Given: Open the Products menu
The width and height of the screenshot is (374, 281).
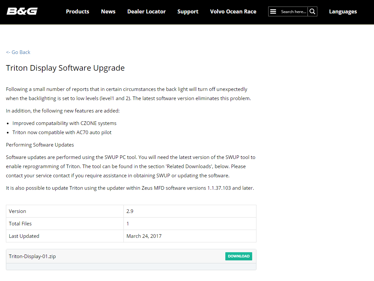Looking at the screenshot, I should click(x=78, y=11).
